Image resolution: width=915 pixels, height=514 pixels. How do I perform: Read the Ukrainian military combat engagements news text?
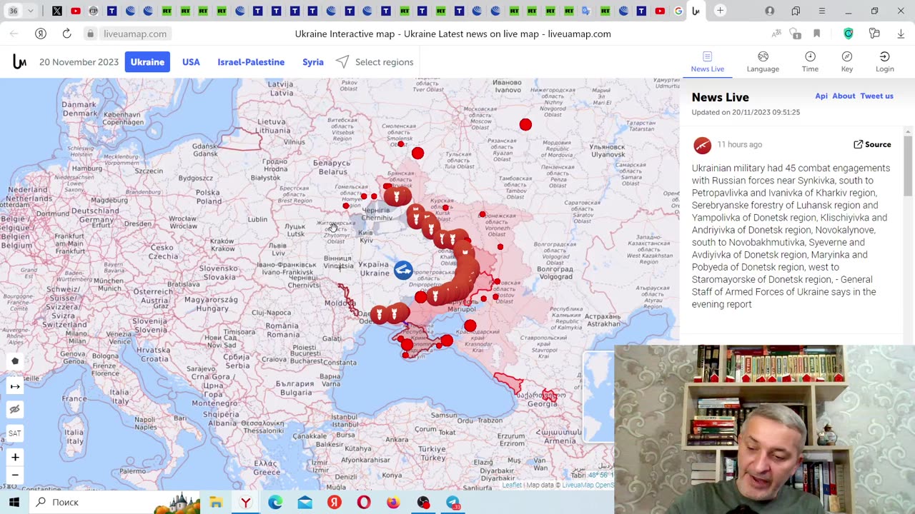(x=791, y=236)
